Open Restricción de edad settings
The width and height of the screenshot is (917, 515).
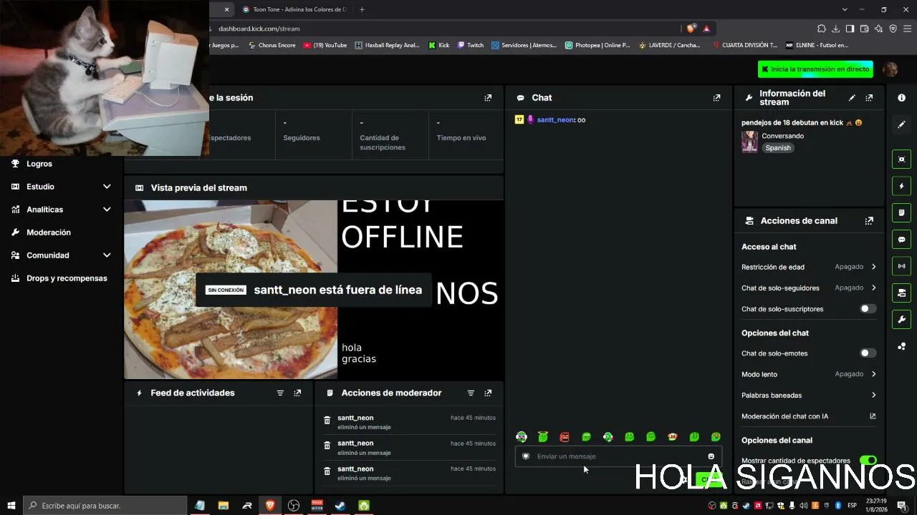click(809, 267)
